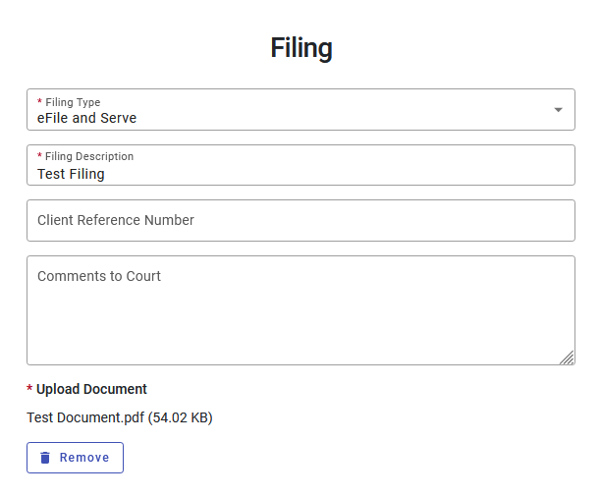The height and width of the screenshot is (497, 601).
Task: Click the Filing page heading
Action: (301, 48)
